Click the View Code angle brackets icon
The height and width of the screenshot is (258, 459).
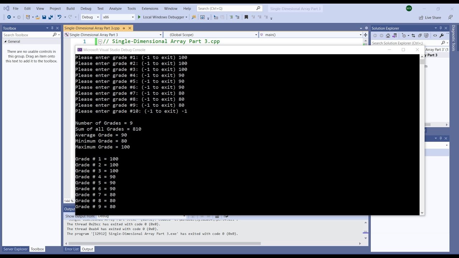point(435,35)
